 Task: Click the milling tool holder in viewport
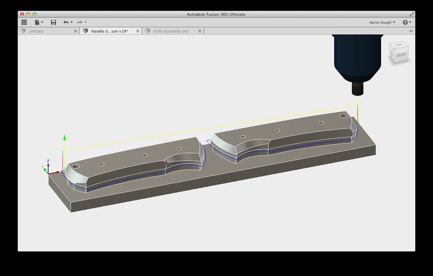point(357,59)
